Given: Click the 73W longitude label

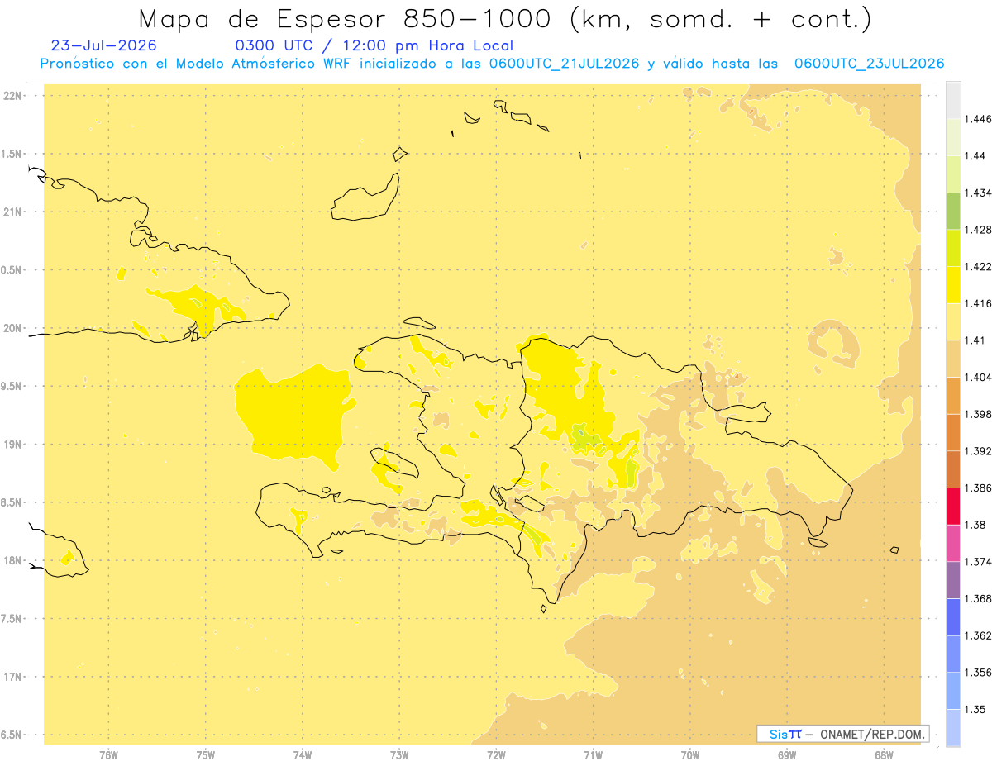Looking at the screenshot, I should (x=399, y=755).
